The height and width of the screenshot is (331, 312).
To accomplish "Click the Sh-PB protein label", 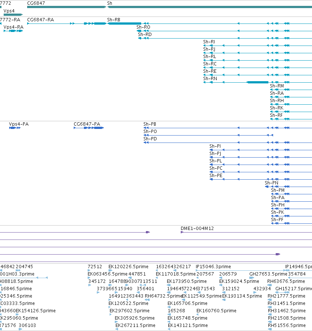I will coord(150,124).
